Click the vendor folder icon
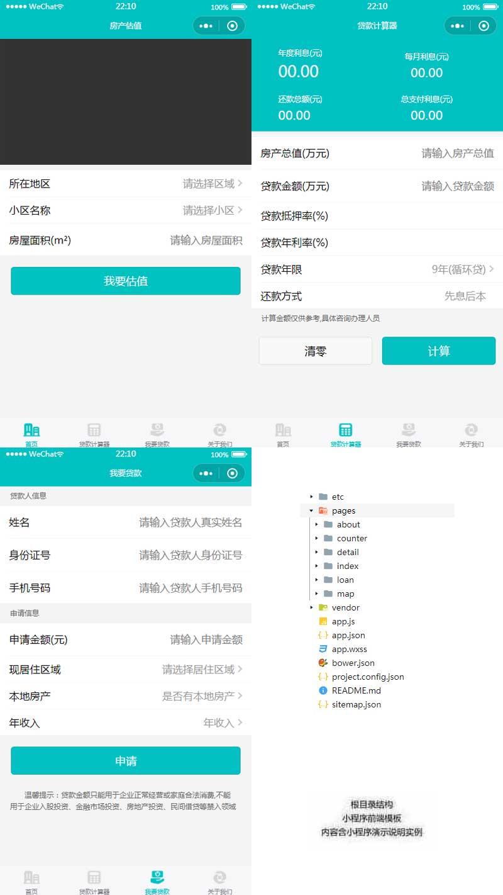The width and height of the screenshot is (503, 895). (x=323, y=607)
